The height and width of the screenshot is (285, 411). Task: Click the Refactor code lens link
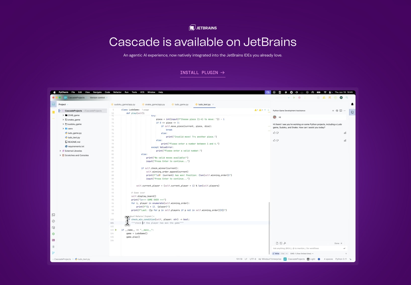coord(139,216)
